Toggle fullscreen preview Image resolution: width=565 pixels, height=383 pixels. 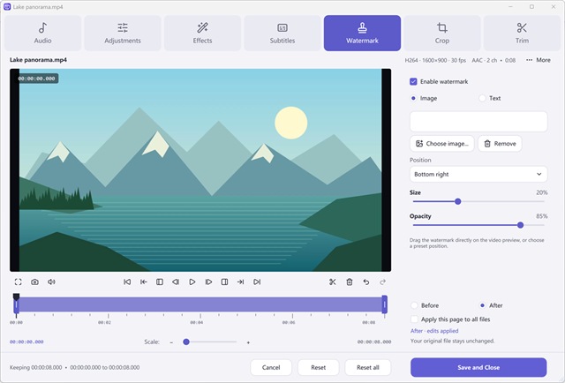[18, 282]
